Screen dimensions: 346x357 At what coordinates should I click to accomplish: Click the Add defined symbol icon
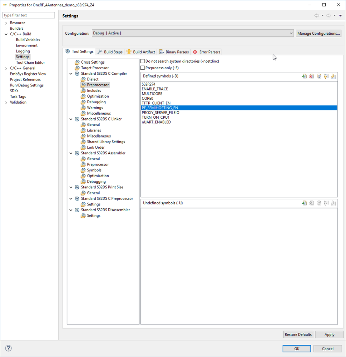304,76
